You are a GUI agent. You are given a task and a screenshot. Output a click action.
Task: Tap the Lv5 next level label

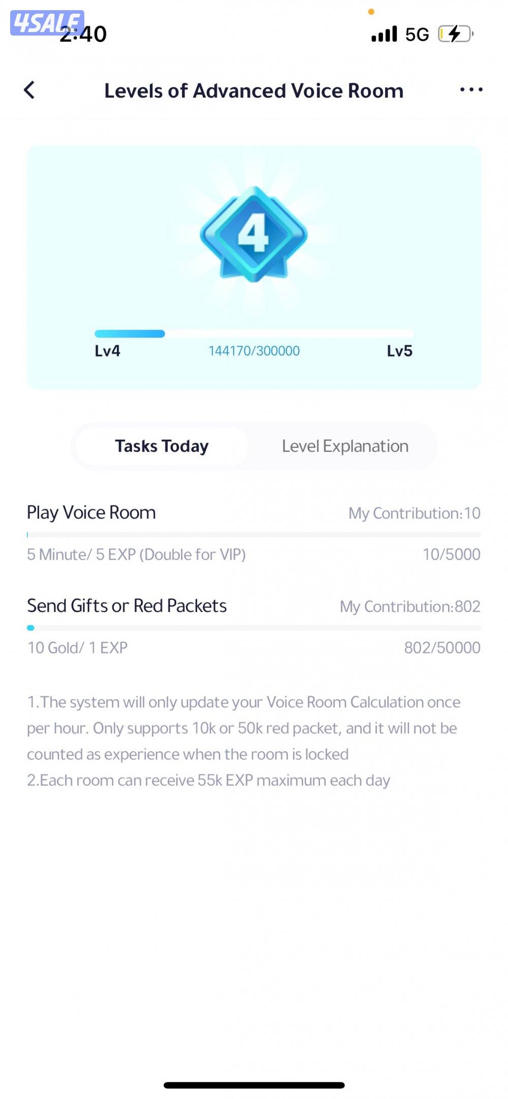[399, 351]
